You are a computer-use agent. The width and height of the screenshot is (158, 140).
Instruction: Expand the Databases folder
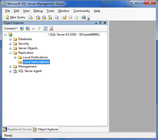[x=10, y=39]
